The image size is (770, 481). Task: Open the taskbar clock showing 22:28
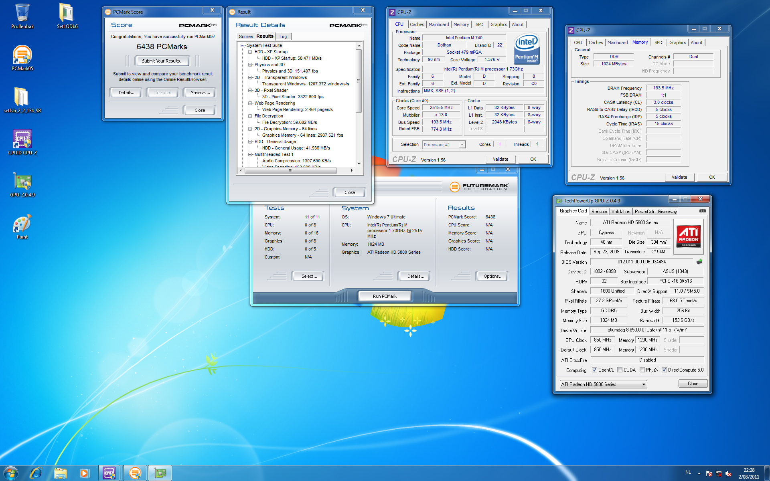click(x=749, y=473)
